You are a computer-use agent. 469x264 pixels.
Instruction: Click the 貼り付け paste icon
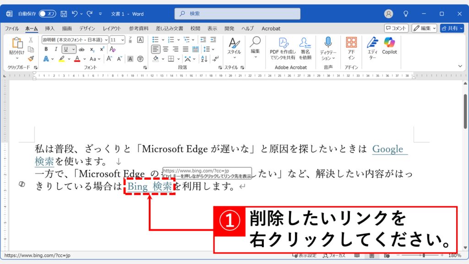(17, 43)
